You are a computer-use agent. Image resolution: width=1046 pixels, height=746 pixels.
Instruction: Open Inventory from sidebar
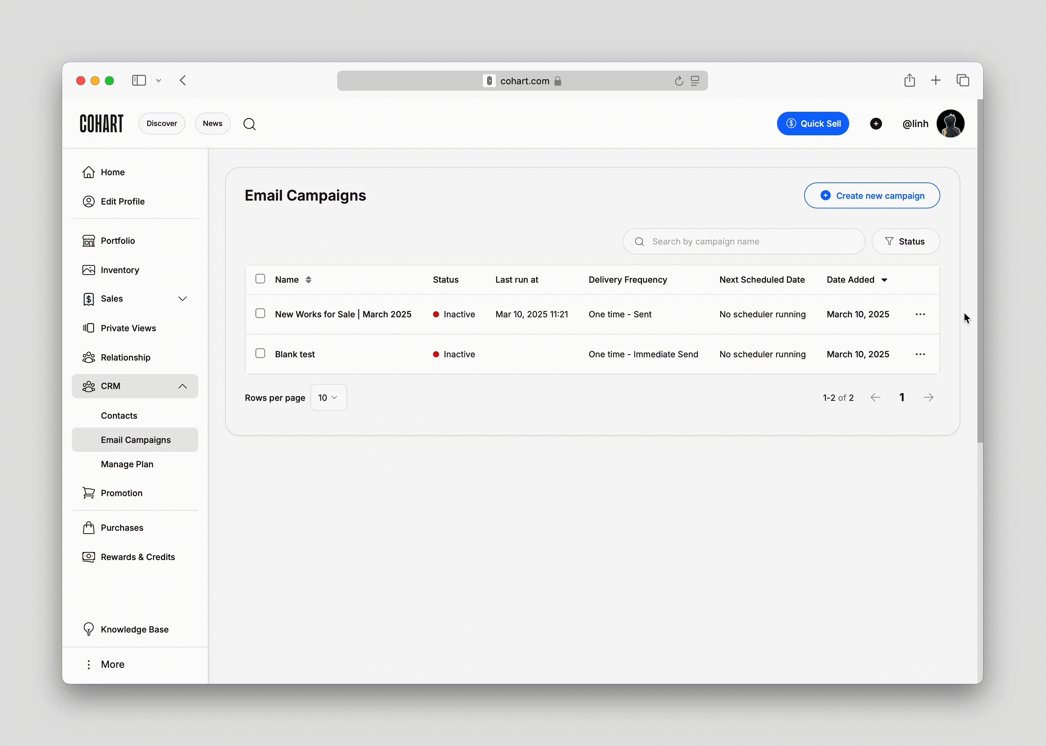click(x=120, y=270)
